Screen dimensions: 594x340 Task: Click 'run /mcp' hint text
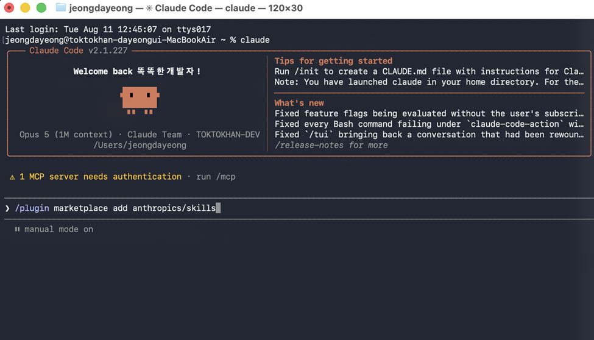pos(216,177)
